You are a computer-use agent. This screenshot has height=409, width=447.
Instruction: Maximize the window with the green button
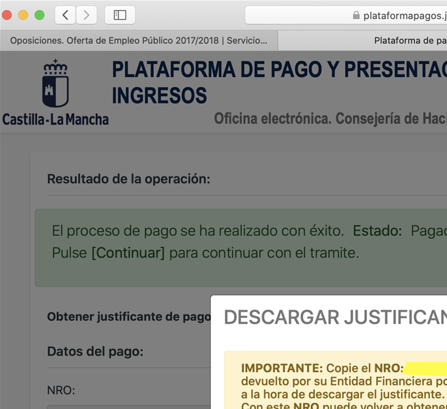pos(39,15)
